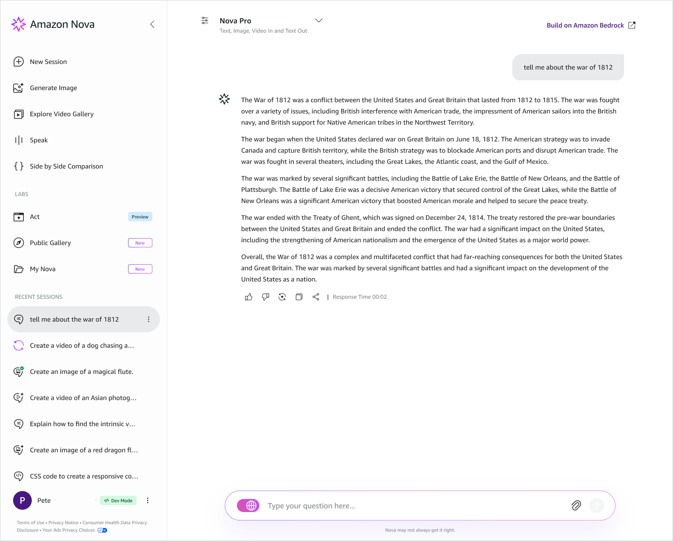Open the 'Create a video of an Asian photog…' session

coord(83,398)
